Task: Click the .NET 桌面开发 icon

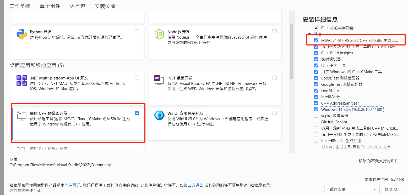Action: pos(159,80)
